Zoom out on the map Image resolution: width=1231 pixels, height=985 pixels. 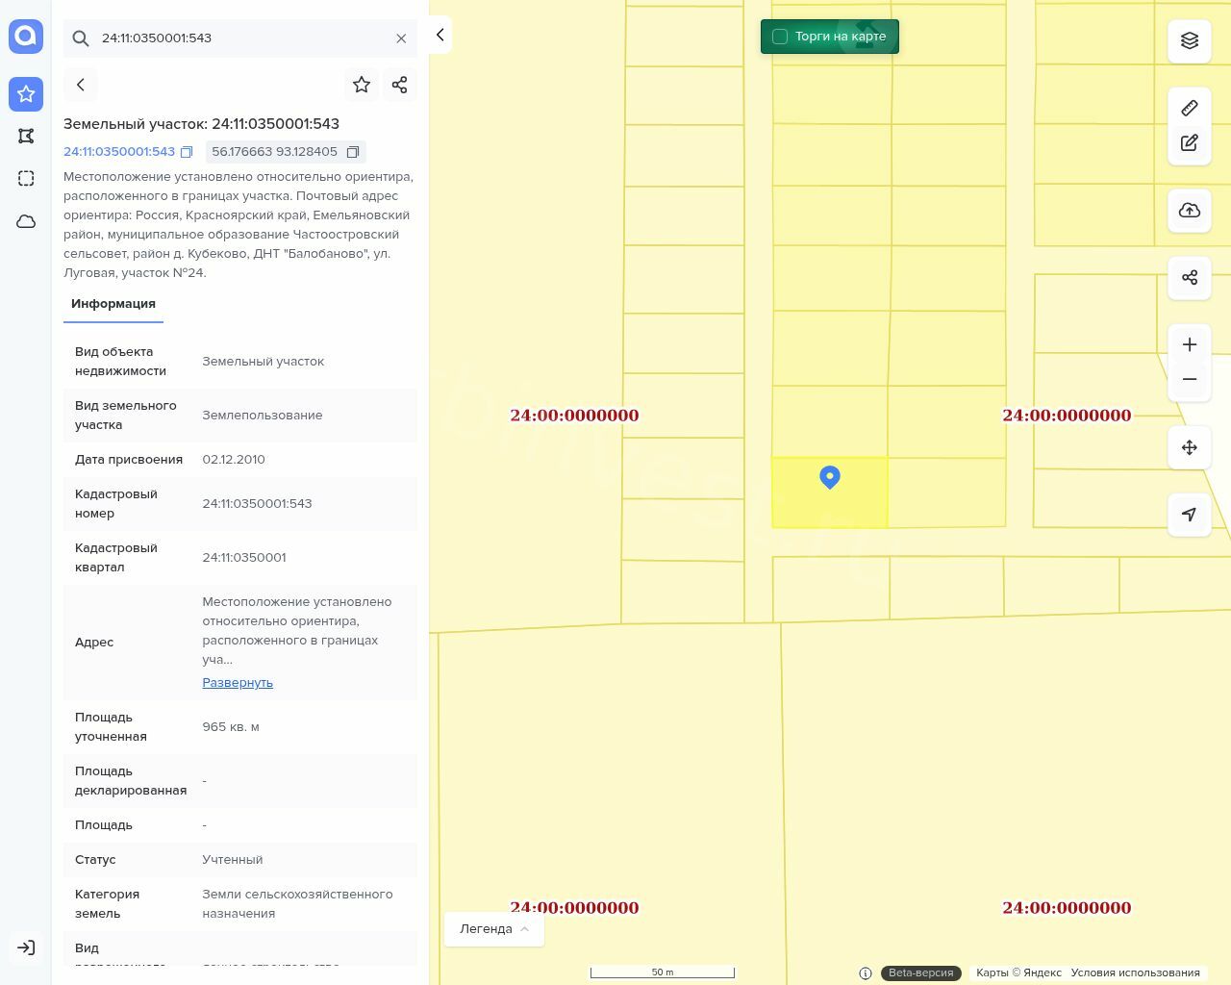tap(1190, 379)
